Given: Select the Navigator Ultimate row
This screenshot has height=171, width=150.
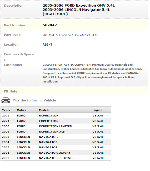Looking at the screenshot, I should click(56, 158).
